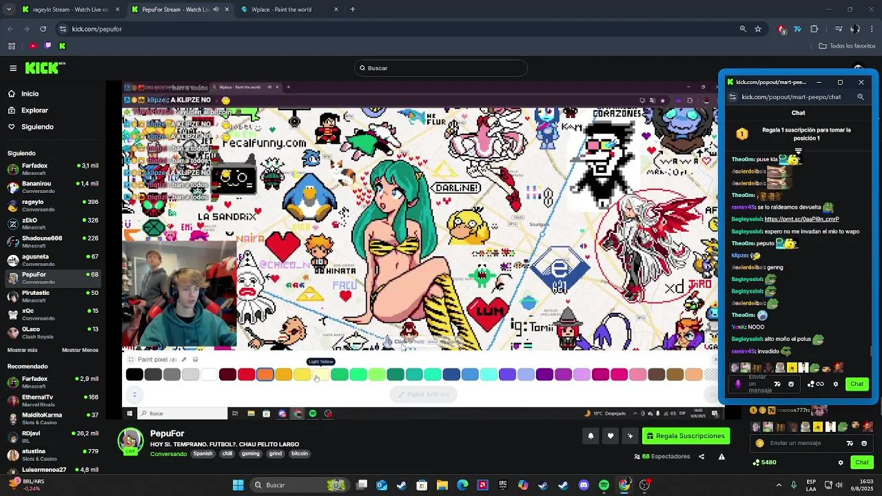Open emoji picker in main chat input

[x=864, y=443]
